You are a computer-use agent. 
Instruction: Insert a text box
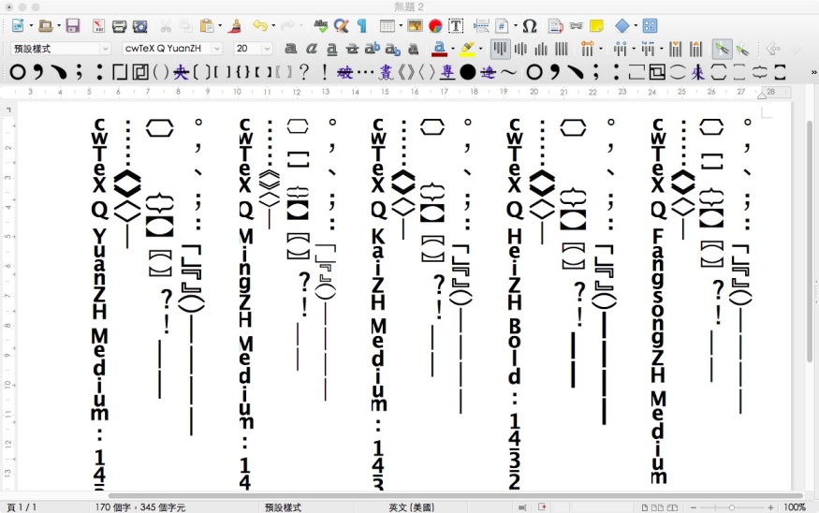(x=456, y=26)
